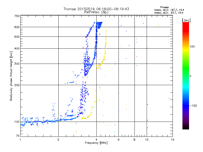Click the '6' x-axis tick label
Image resolution: width=203 pixels, height=152 pixels.
pos(119,140)
